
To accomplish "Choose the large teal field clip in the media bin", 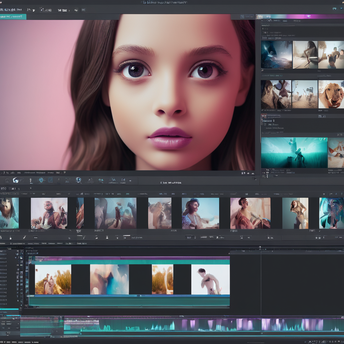I will coord(294,153).
